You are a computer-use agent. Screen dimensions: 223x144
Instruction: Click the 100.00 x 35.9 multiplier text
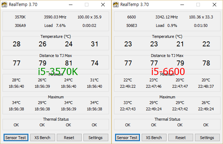click(x=89, y=17)
